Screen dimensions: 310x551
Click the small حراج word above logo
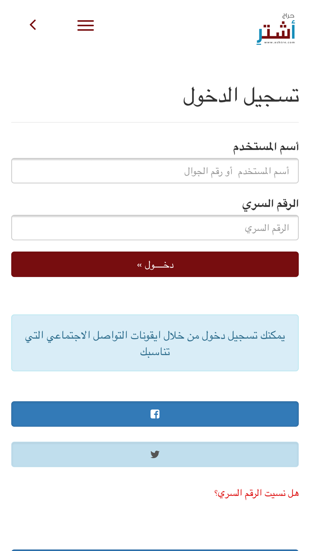[288, 16]
